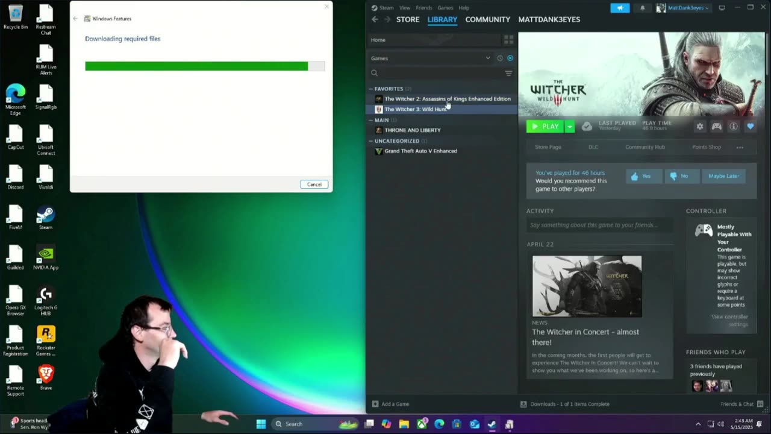Image resolution: width=771 pixels, height=434 pixels.
Task: Open the COMMUNITY tab
Action: pyautogui.click(x=488, y=19)
